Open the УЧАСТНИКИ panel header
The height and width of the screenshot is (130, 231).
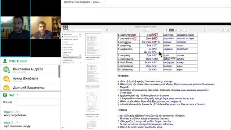pyautogui.click(x=18, y=61)
